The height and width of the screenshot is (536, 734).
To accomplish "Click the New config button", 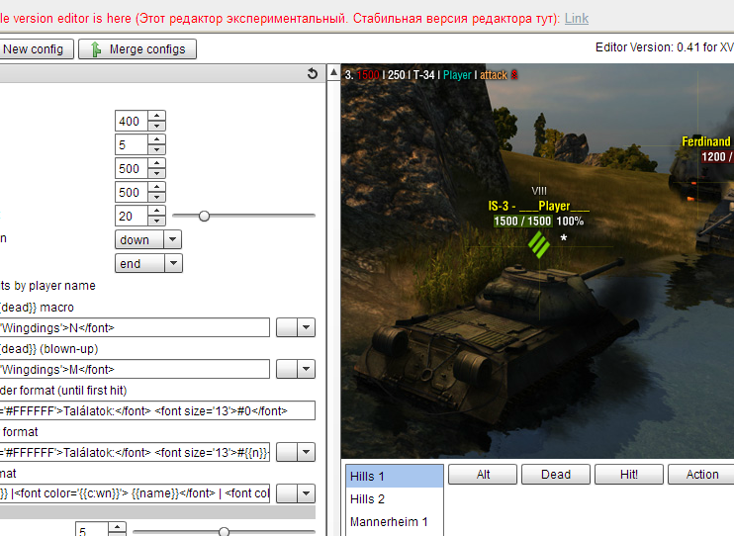I will pyautogui.click(x=36, y=49).
